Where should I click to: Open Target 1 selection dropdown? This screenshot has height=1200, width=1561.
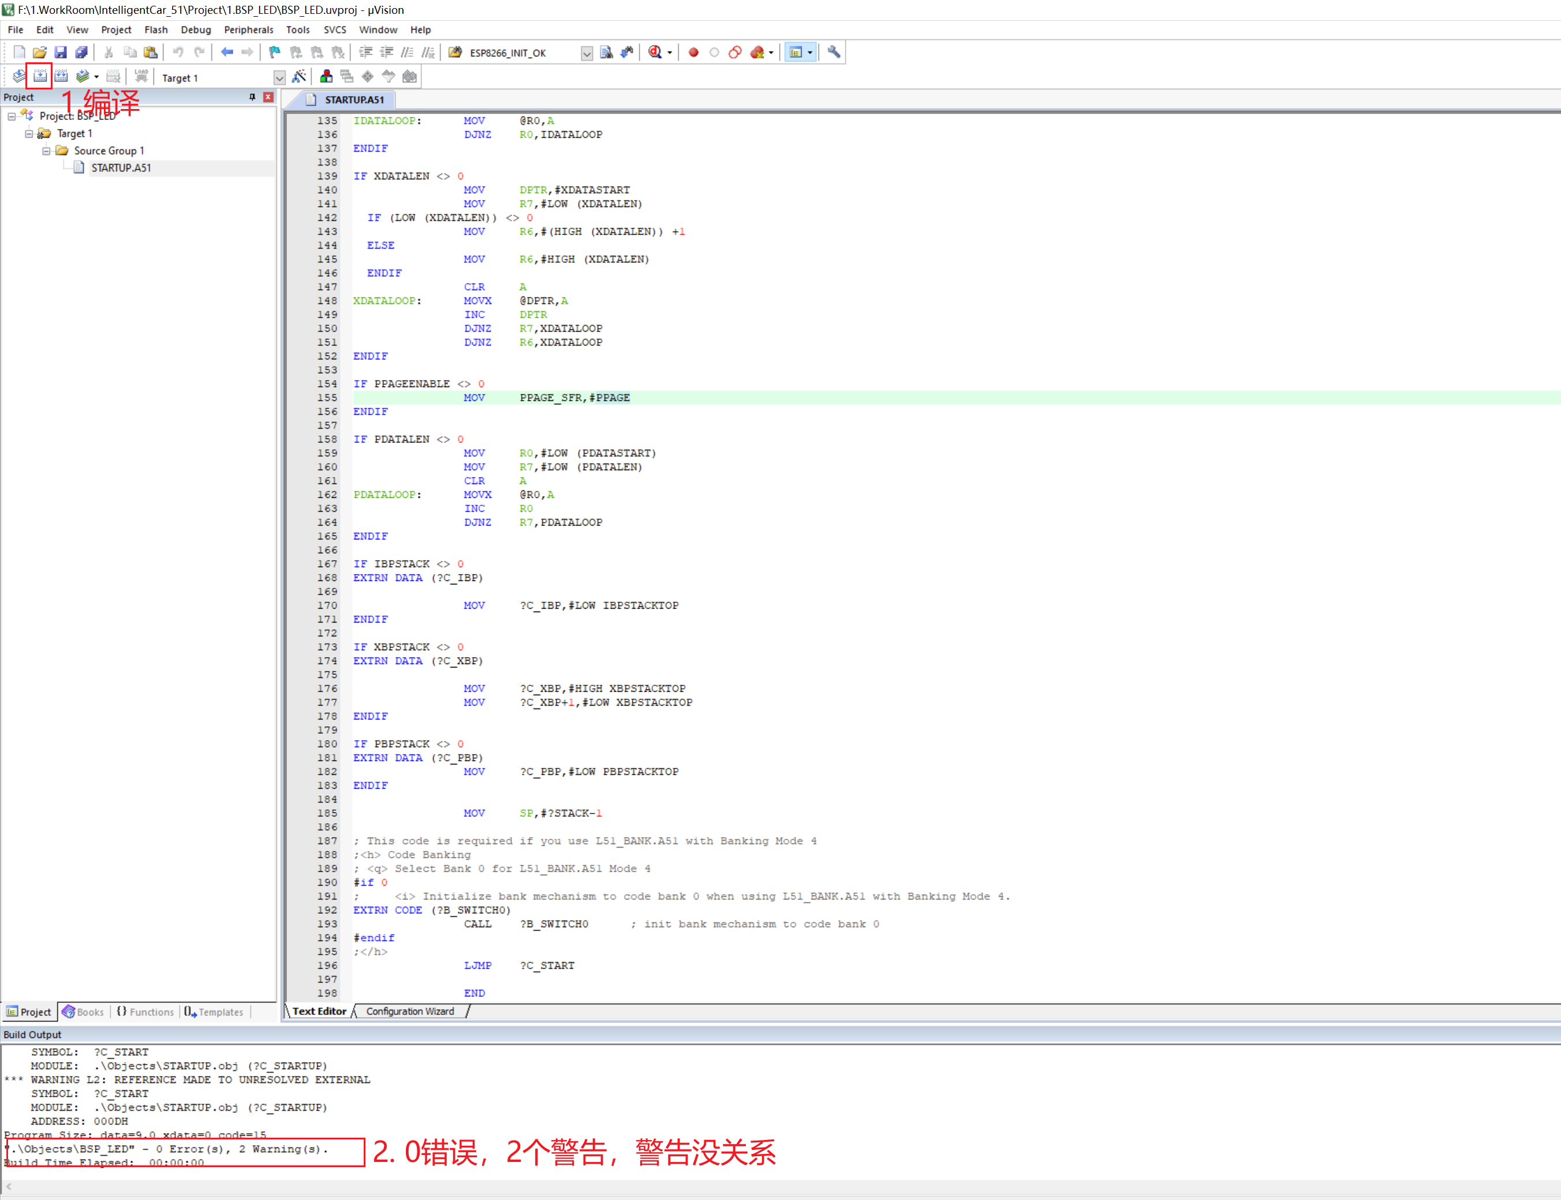pos(279,78)
